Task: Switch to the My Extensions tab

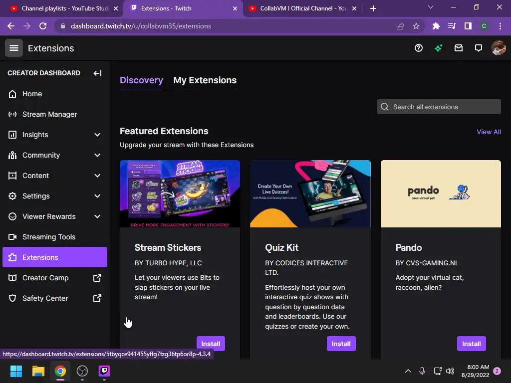Action: tap(205, 80)
